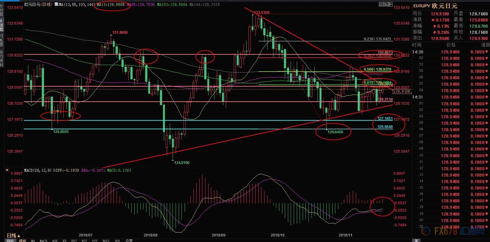Click the 涨幅 0.13% percent change value
Image resolution: width=490 pixels, height=242 pixels.
(441, 26)
